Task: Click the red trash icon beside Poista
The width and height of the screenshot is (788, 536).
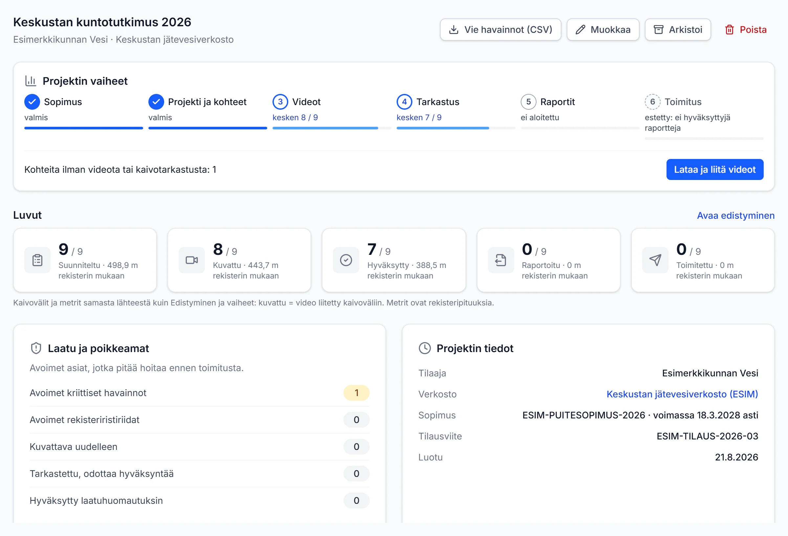Action: coord(729,30)
